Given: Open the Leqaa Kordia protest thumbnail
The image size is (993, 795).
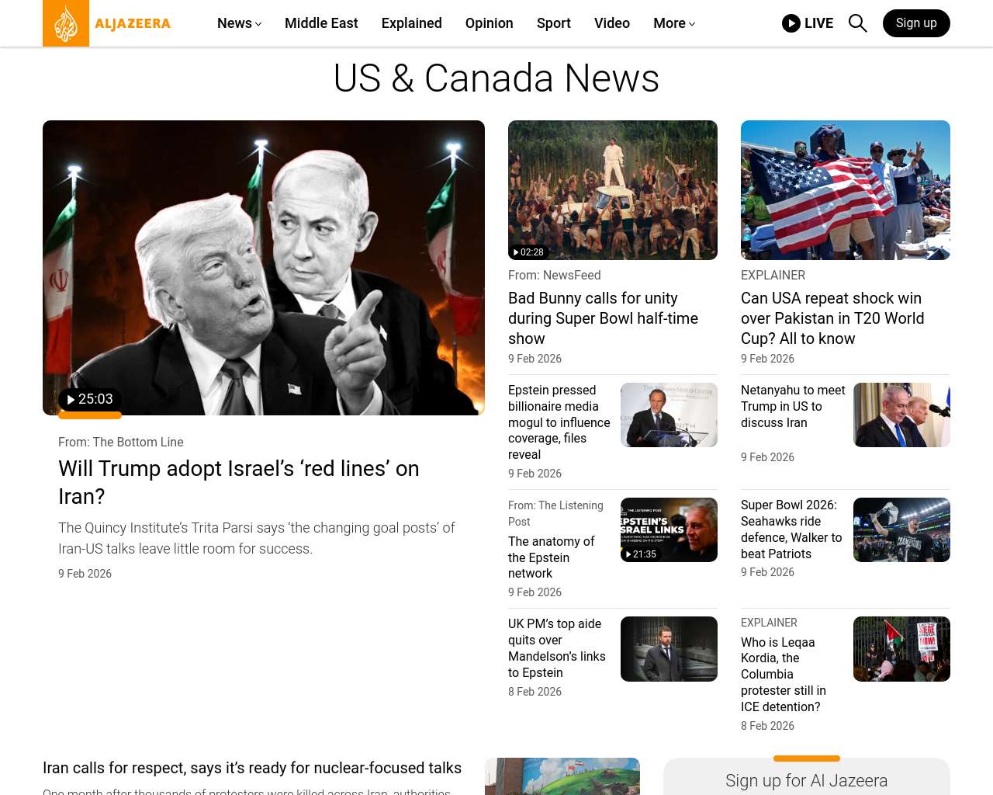Looking at the screenshot, I should [901, 649].
